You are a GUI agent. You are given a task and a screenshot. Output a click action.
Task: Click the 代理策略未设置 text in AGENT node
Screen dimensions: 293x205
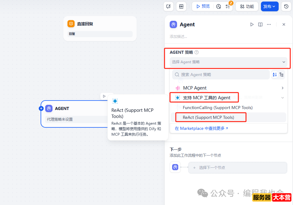(x=60, y=119)
